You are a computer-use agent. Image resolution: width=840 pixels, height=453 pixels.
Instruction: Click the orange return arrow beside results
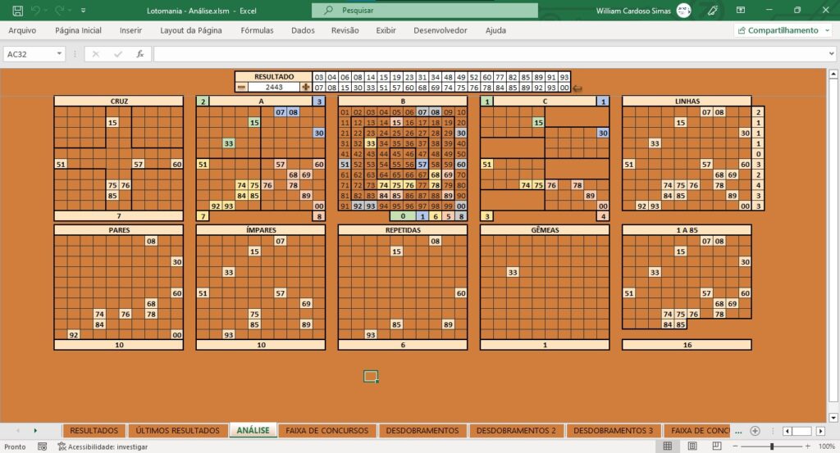[x=577, y=88]
